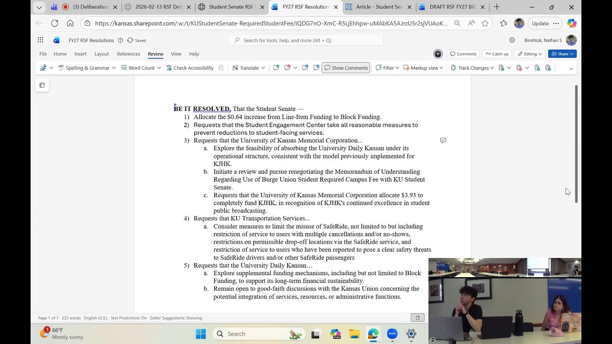Click the blue Share button
This screenshot has width=612, height=344.
pyautogui.click(x=562, y=54)
